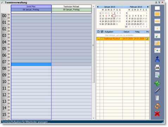The height and width of the screenshot is (127, 168).
Task: Print the calendar with the printer icon
Action: [x=157, y=67]
